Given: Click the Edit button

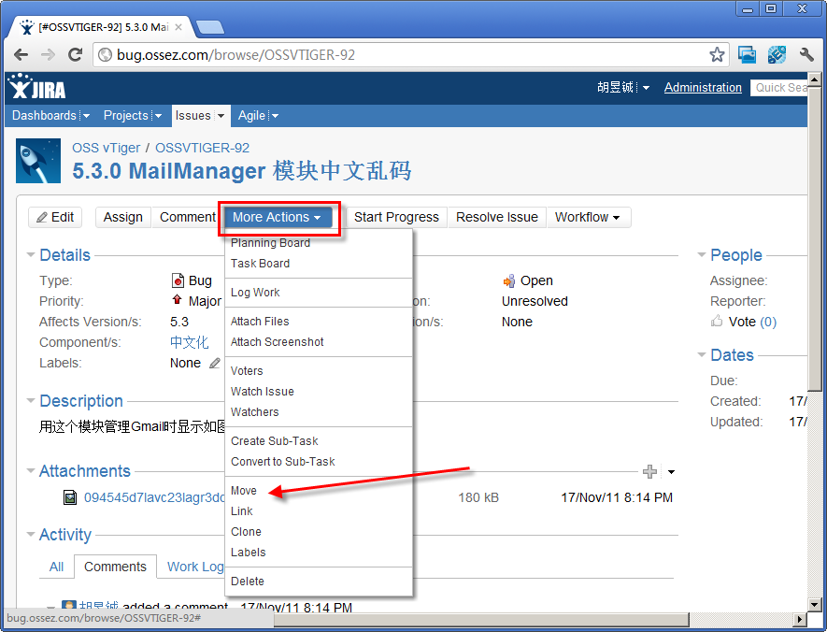Looking at the screenshot, I should pos(55,217).
